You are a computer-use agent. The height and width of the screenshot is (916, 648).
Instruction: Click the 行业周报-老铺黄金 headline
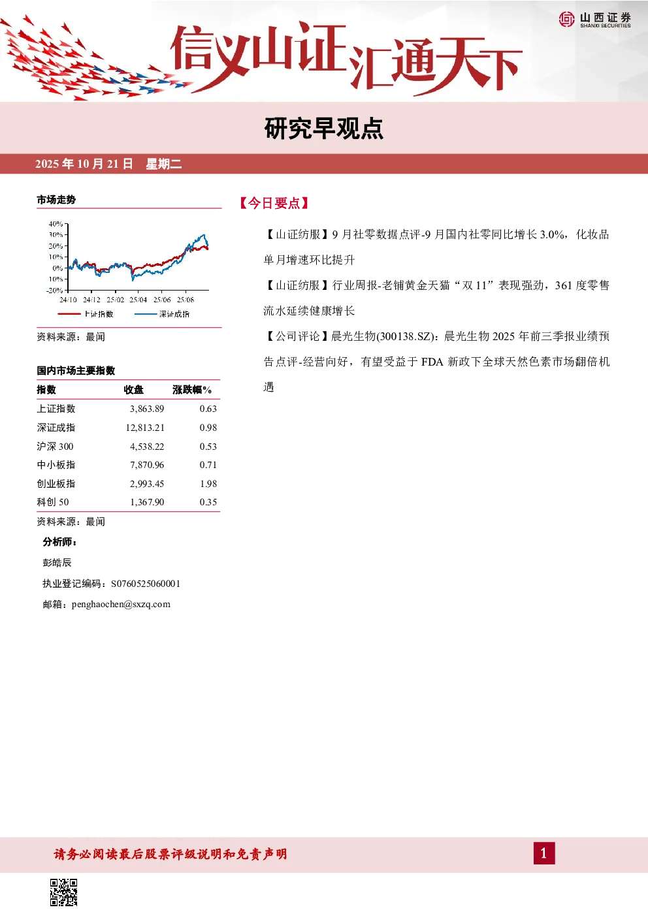[436, 298]
